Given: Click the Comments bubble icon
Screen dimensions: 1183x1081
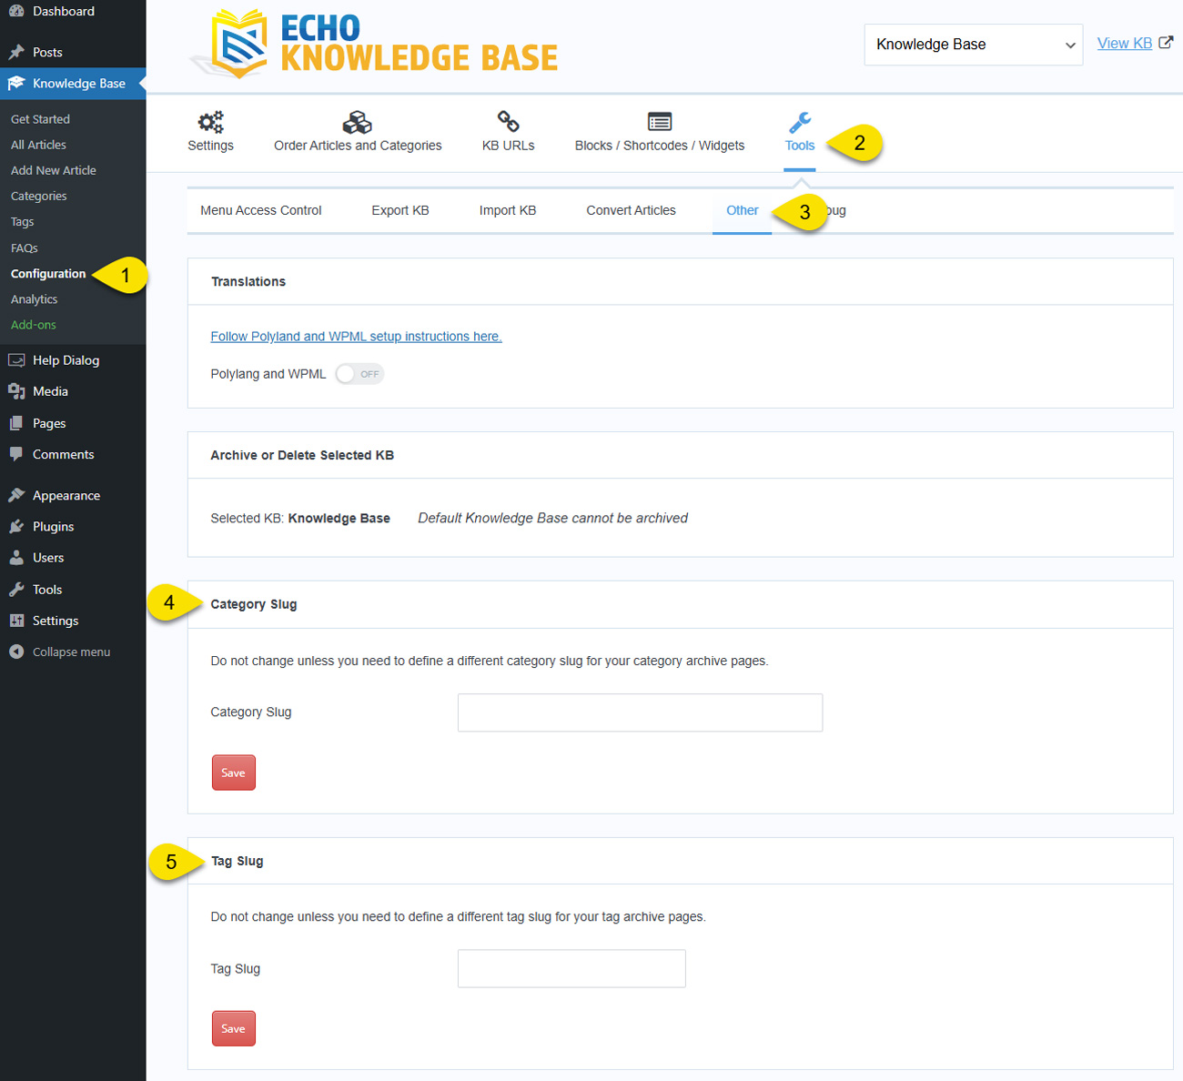Looking at the screenshot, I should pos(16,454).
